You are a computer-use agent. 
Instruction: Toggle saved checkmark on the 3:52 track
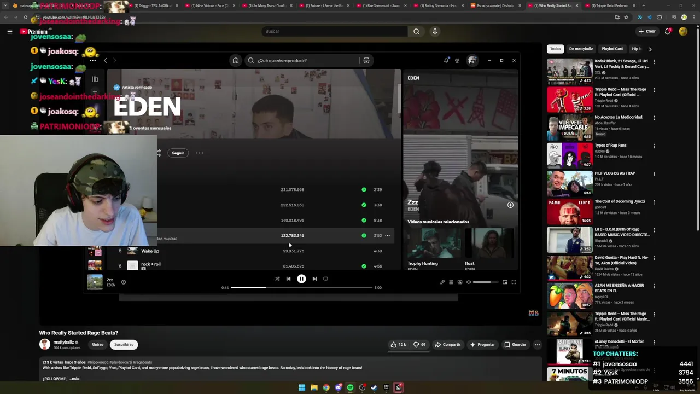364,236
